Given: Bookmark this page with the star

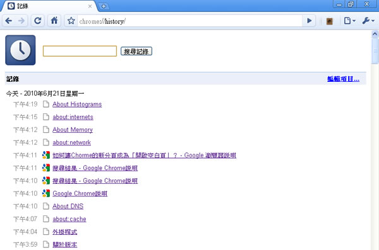Looking at the screenshot, I should point(71,21).
